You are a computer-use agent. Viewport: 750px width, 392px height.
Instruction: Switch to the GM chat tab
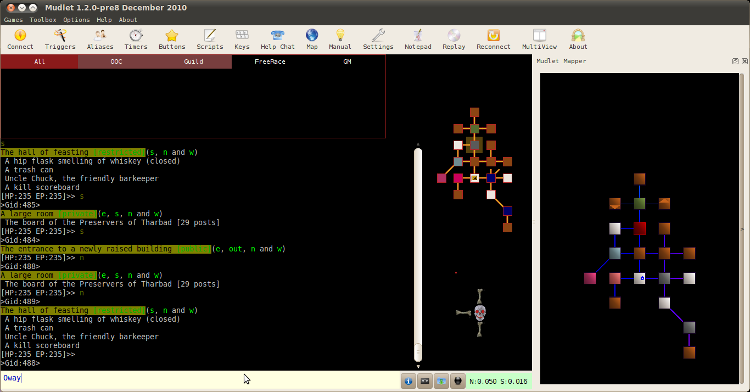click(x=347, y=61)
